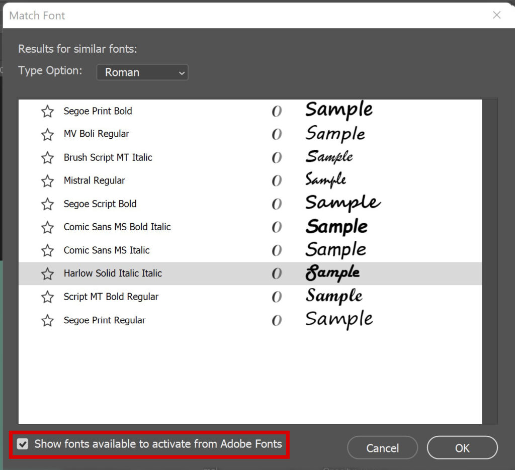Confirm the font match with OK
Image resolution: width=515 pixels, height=470 pixels.
point(462,448)
